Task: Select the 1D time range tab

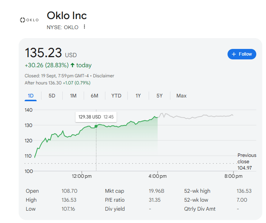Action: click(x=31, y=96)
